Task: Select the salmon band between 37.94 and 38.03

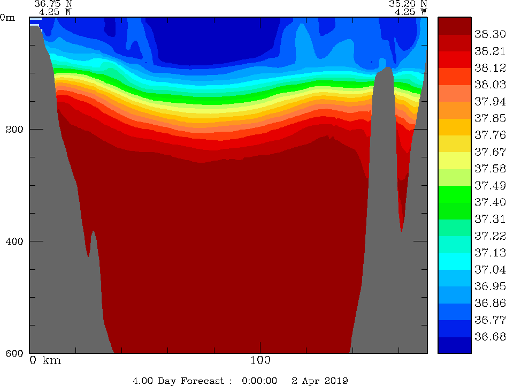Action: [454, 93]
